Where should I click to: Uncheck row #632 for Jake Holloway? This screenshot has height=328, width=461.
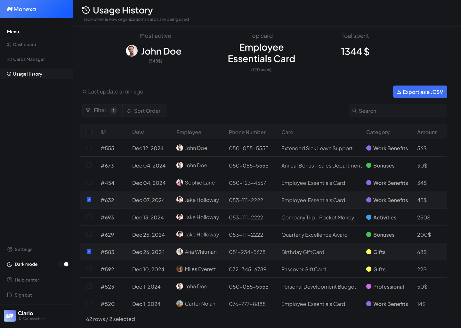[x=89, y=200]
